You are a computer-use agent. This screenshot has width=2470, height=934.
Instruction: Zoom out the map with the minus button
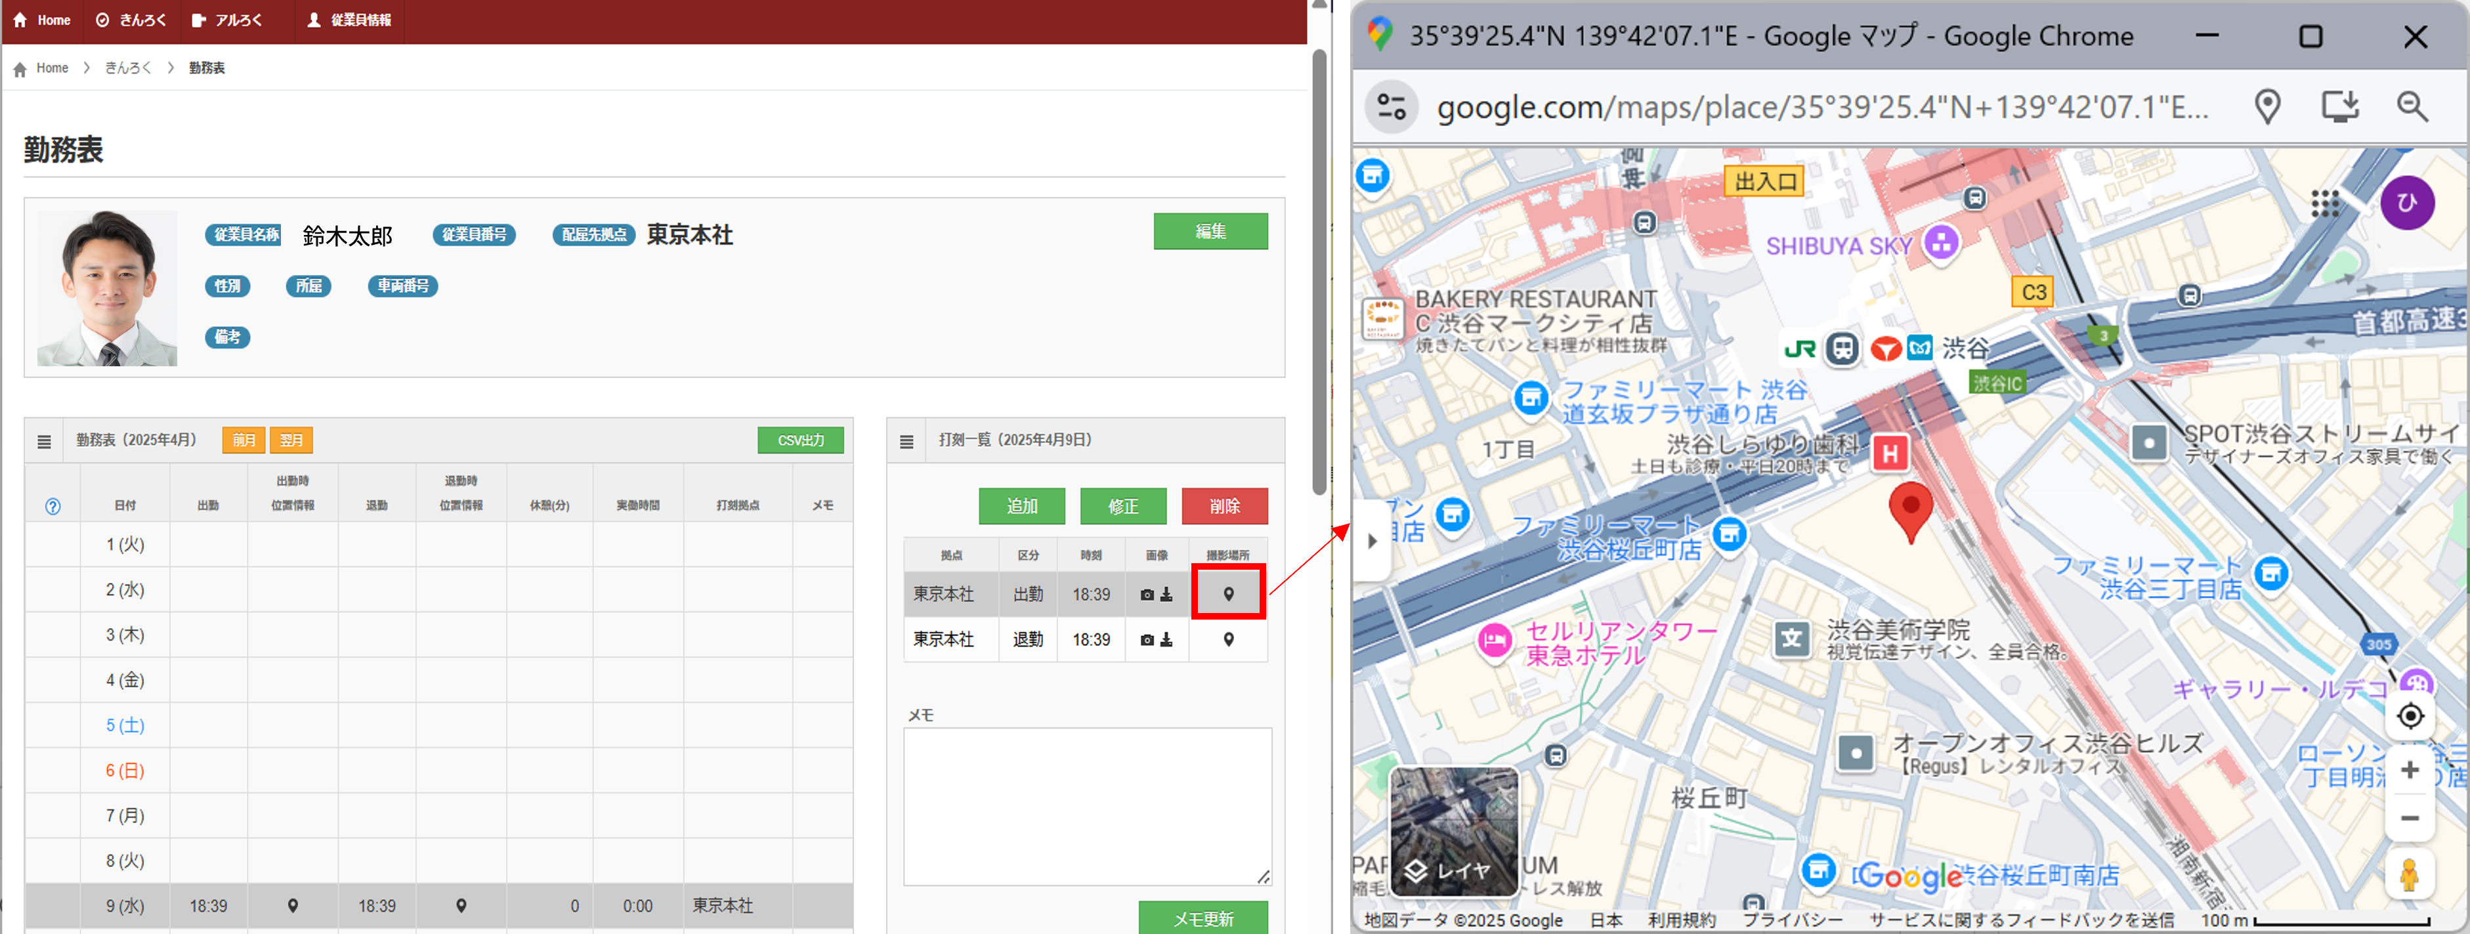2410,819
